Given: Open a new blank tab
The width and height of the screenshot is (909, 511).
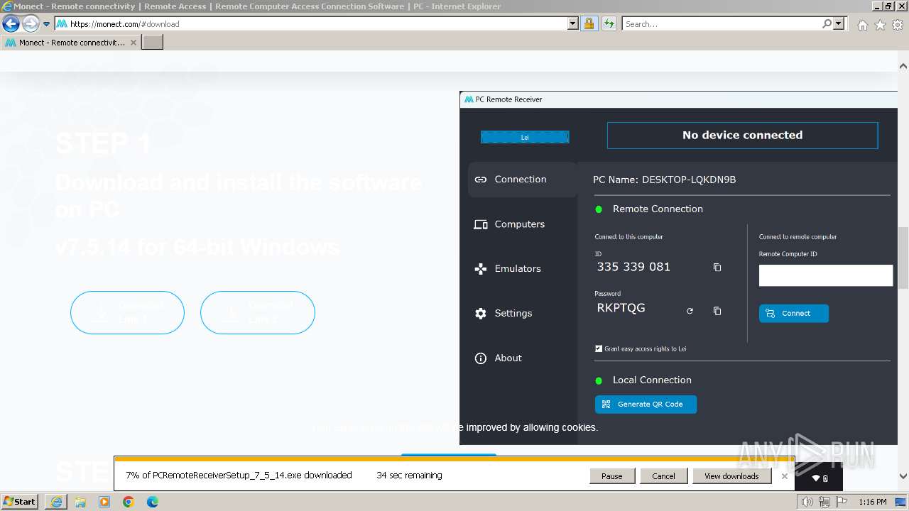Looking at the screenshot, I should pos(153,43).
